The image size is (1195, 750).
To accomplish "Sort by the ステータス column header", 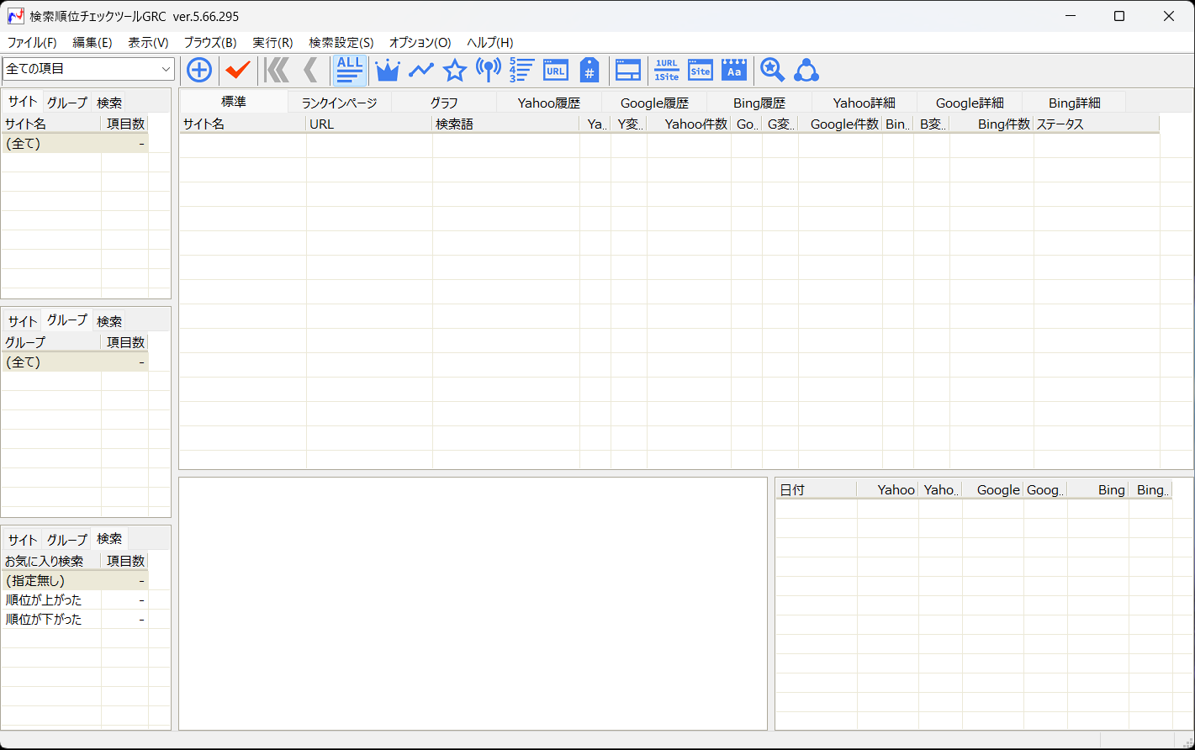I will tap(1097, 124).
